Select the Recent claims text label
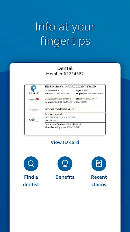 pyautogui.click(x=99, y=181)
